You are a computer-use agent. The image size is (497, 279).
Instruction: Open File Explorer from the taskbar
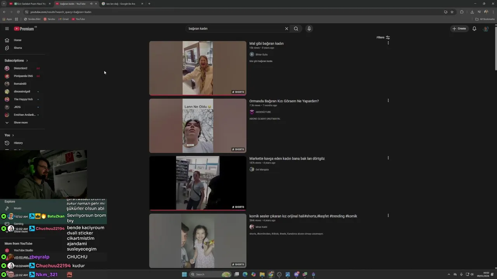click(x=262, y=274)
